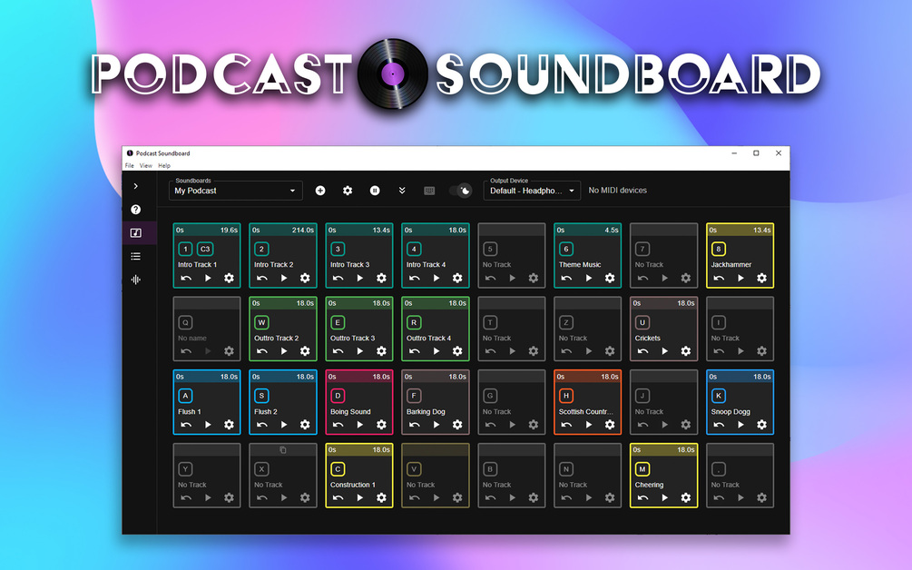Viewport: 912px width, 570px height.
Task: Open the File menu
Action: pyautogui.click(x=128, y=165)
